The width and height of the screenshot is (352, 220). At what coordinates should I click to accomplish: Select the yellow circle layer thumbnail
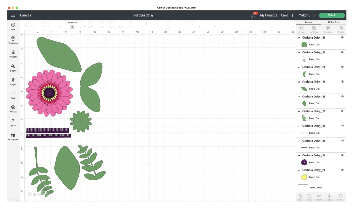[304, 177]
